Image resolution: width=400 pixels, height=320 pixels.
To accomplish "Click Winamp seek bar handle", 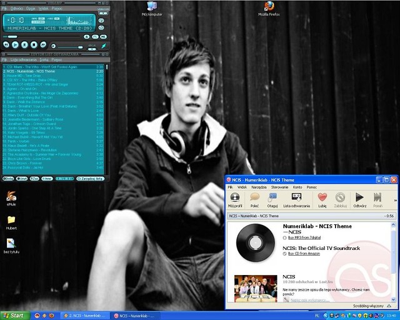I will pyautogui.click(x=12, y=37).
